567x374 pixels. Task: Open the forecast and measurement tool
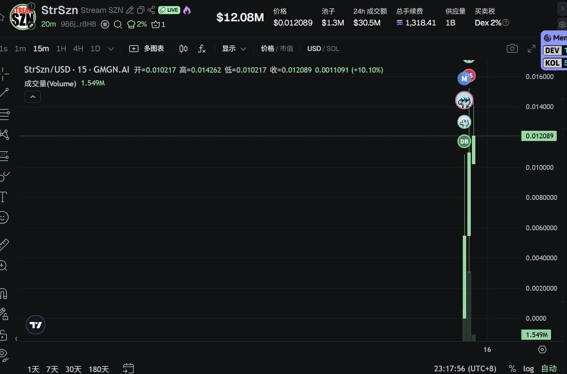(4, 155)
